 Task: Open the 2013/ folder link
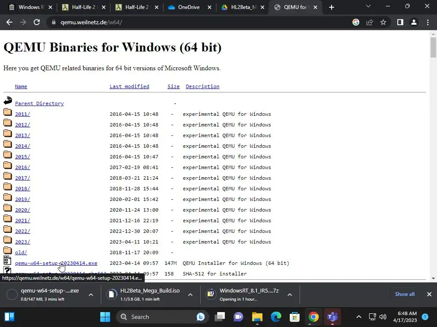tap(23, 135)
